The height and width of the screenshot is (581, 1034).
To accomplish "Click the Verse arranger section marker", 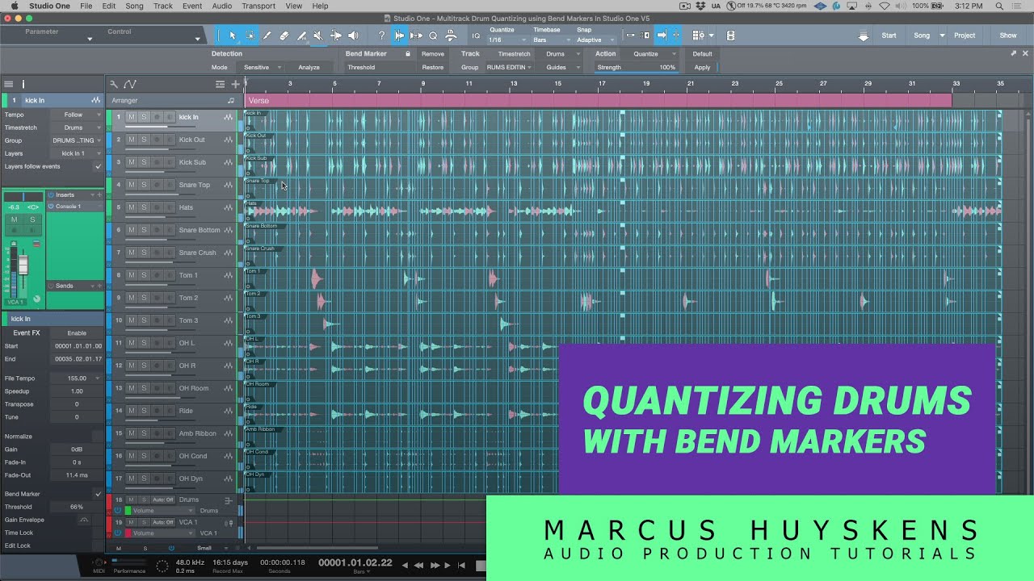I will (598, 101).
